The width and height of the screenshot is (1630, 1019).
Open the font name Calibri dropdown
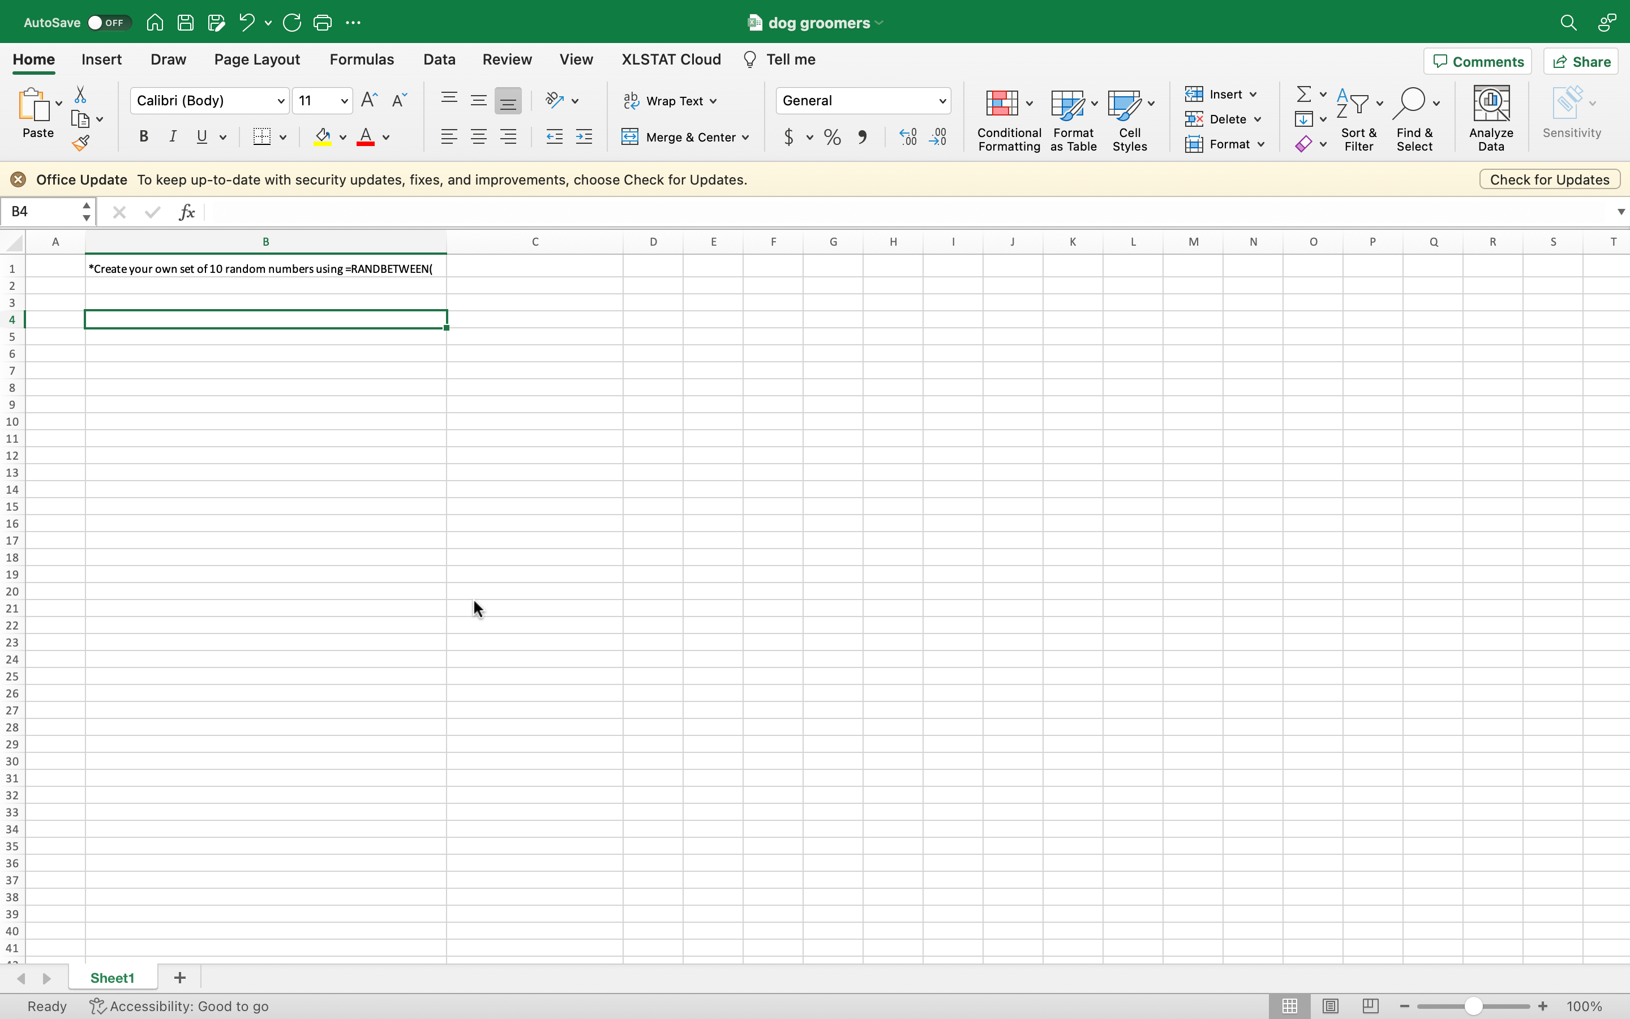[281, 101]
